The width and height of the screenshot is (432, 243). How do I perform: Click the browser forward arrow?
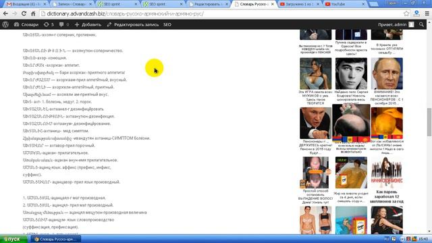(14, 13)
